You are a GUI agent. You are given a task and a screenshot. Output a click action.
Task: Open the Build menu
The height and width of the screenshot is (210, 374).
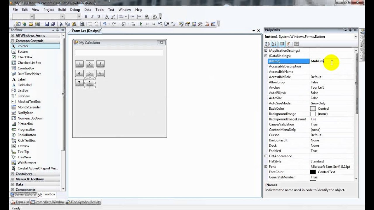tap(62, 10)
